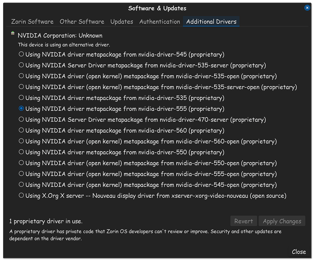Image resolution: width=315 pixels, height=262 pixels.
Task: Select the nvidia-driver-560 proprietary driver
Action: coord(21,130)
